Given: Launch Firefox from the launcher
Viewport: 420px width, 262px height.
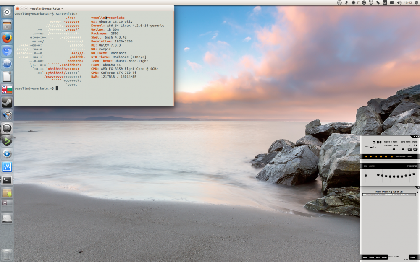Looking at the screenshot, I should [x=7, y=38].
